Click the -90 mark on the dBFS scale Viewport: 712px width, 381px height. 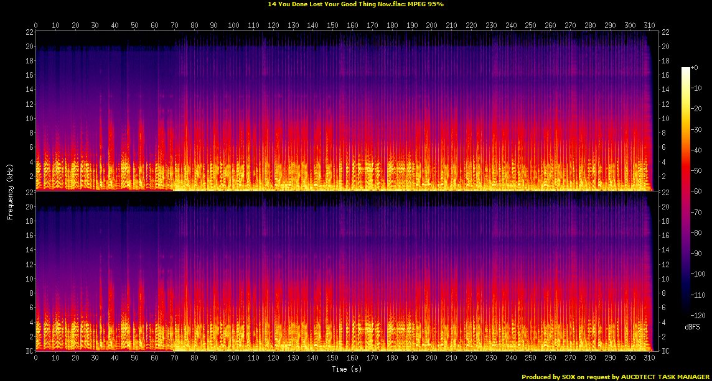tap(701, 254)
